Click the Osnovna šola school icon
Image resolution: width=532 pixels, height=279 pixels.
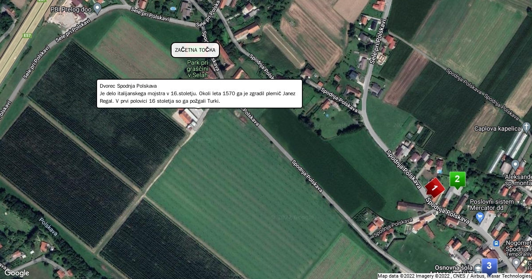(x=477, y=268)
